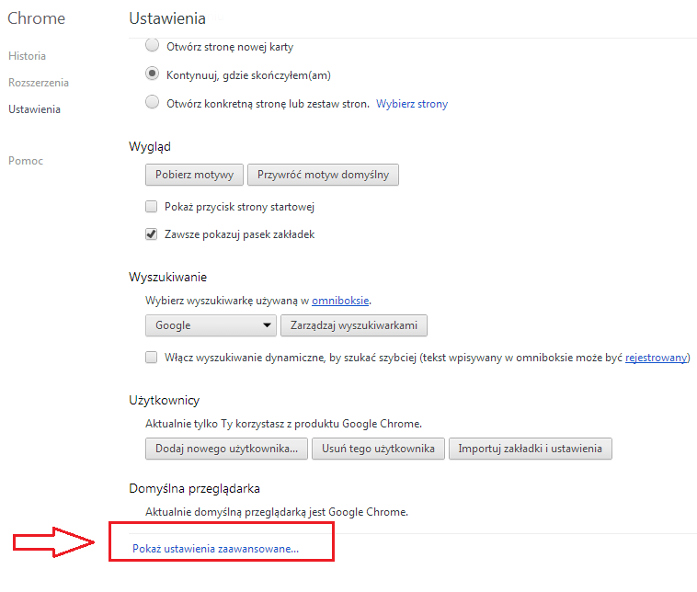Open the 'Wybierz strony' link

[412, 104]
